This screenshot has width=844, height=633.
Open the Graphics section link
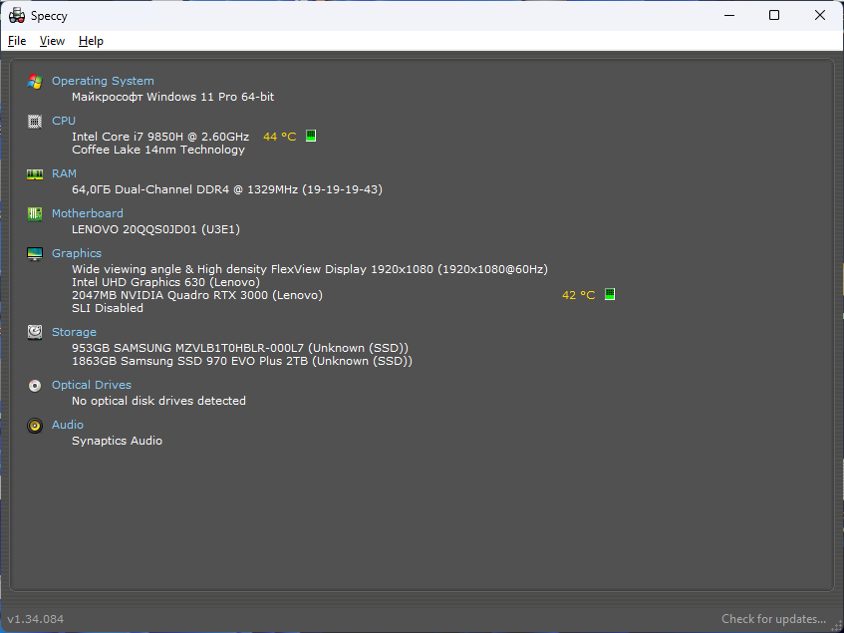pos(77,253)
